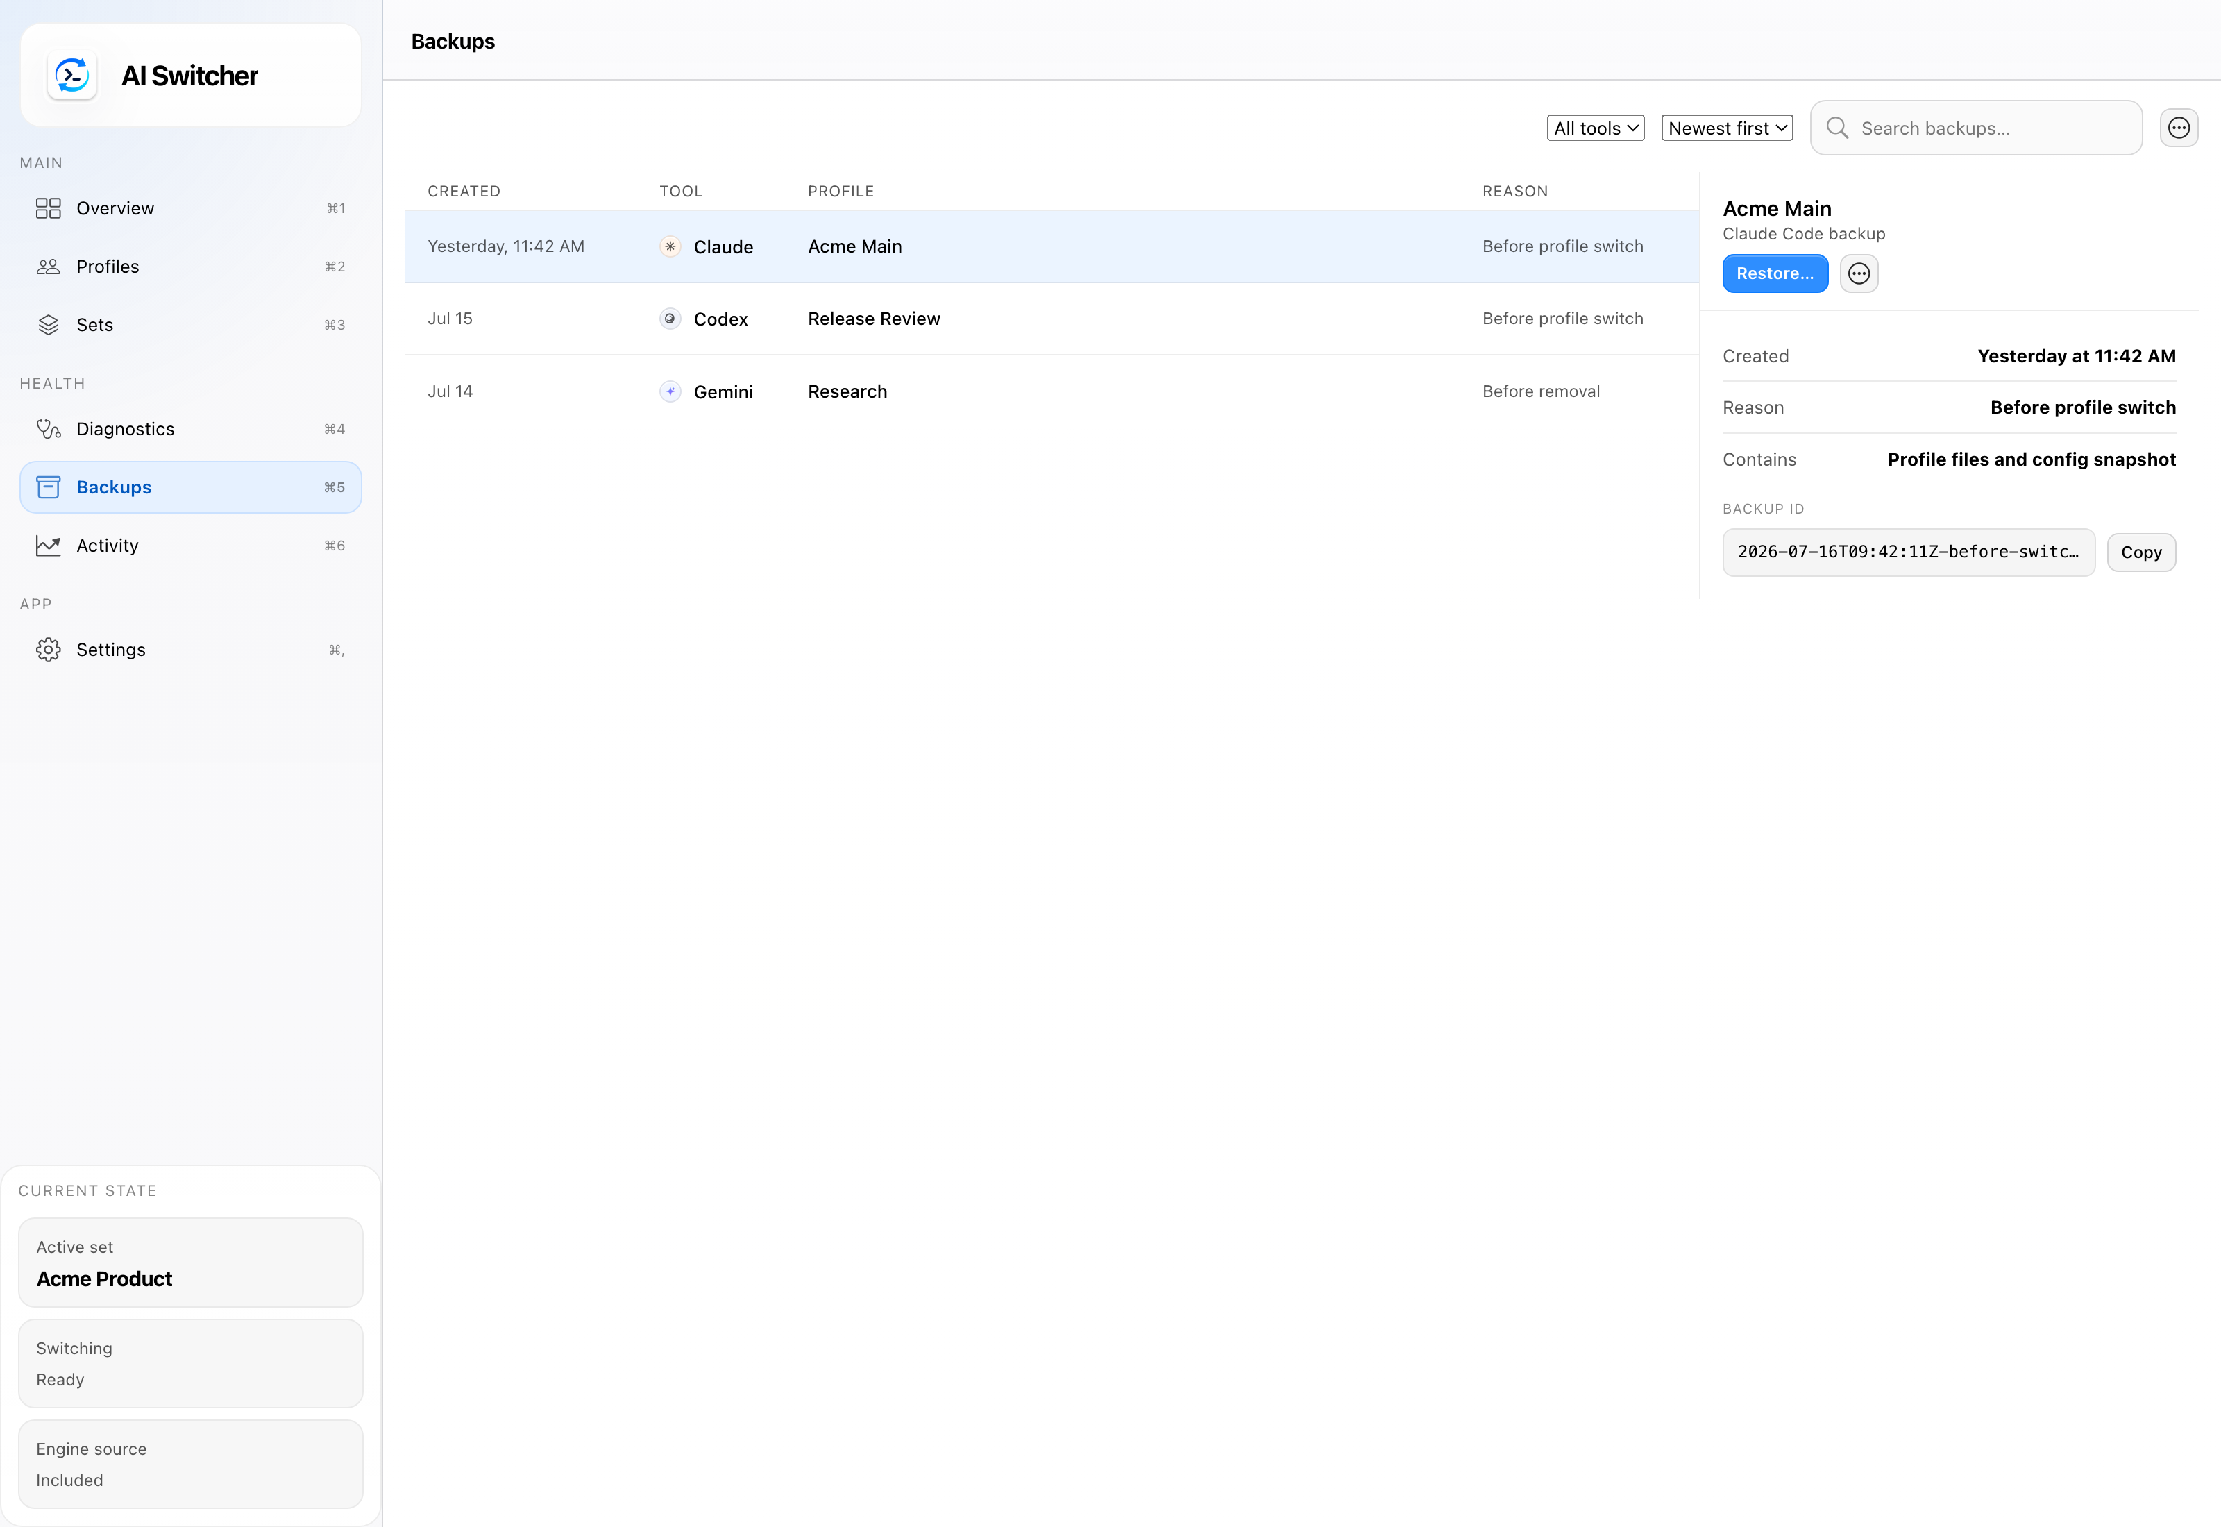This screenshot has width=2221, height=1527.
Task: Open Diagnostics via stethoscope icon
Action: 49,429
